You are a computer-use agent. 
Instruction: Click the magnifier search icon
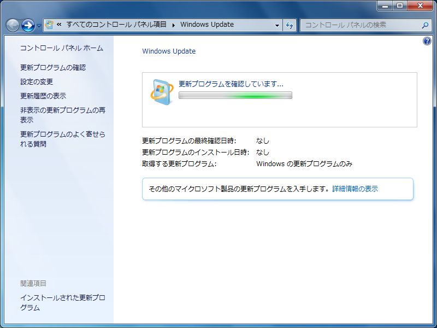(x=425, y=25)
